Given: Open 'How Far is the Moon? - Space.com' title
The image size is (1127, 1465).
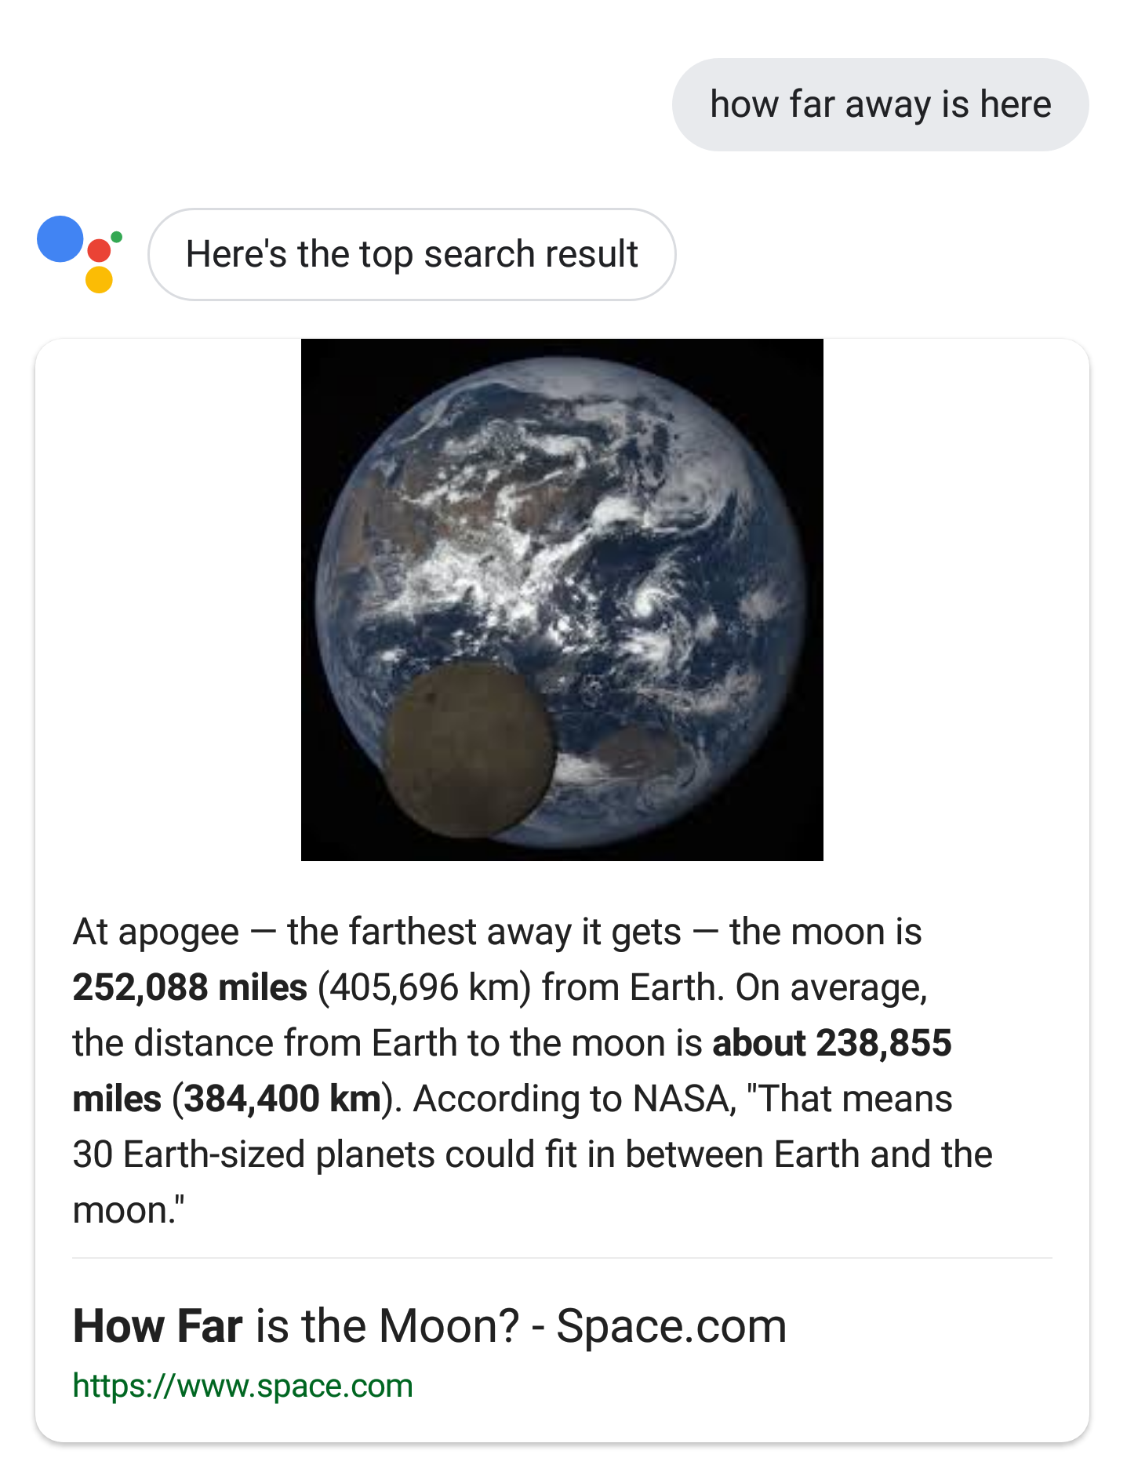Looking at the screenshot, I should tap(429, 1327).
